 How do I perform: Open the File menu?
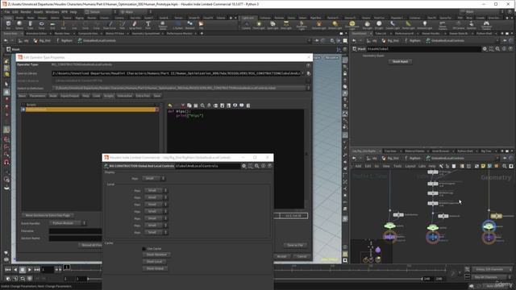tap(7, 12)
